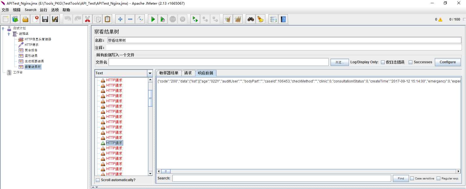466x189 pixels.
Task: Click the Configure button
Action: pos(448,62)
